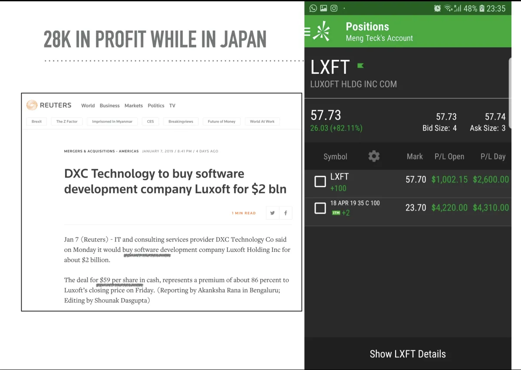This screenshot has width=521, height=370.
Task: Tap the $2,600.00 P/L Day value
Action: (491, 179)
